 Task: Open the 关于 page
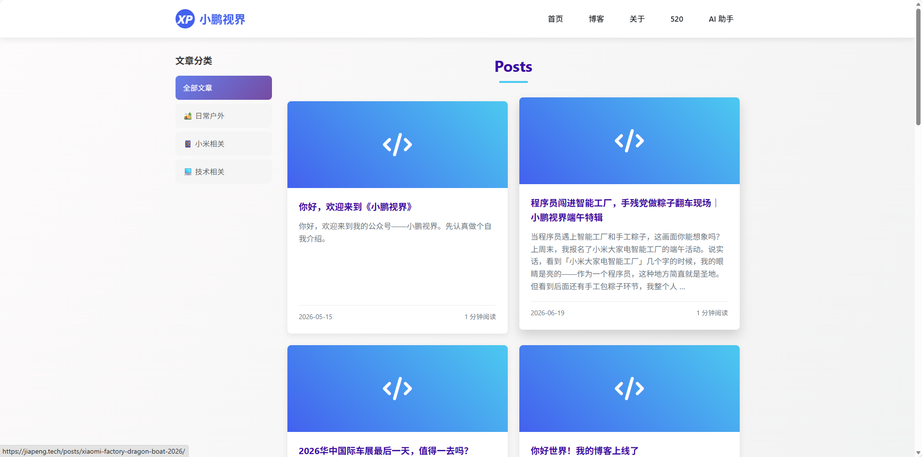coord(637,19)
